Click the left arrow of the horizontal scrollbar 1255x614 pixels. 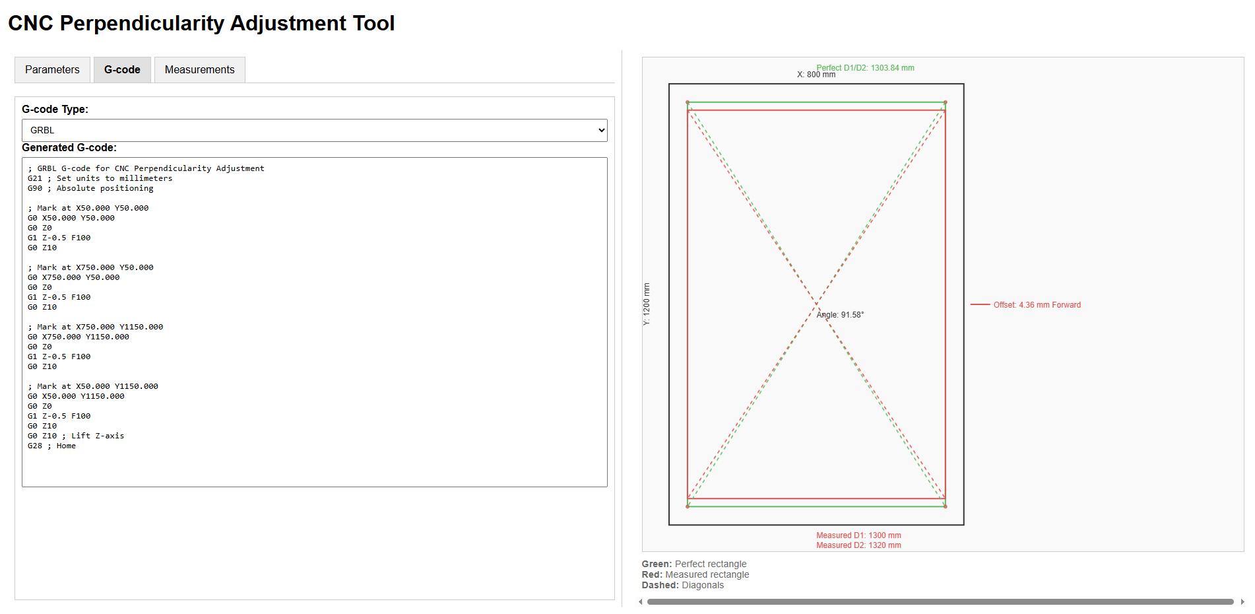pyautogui.click(x=640, y=601)
